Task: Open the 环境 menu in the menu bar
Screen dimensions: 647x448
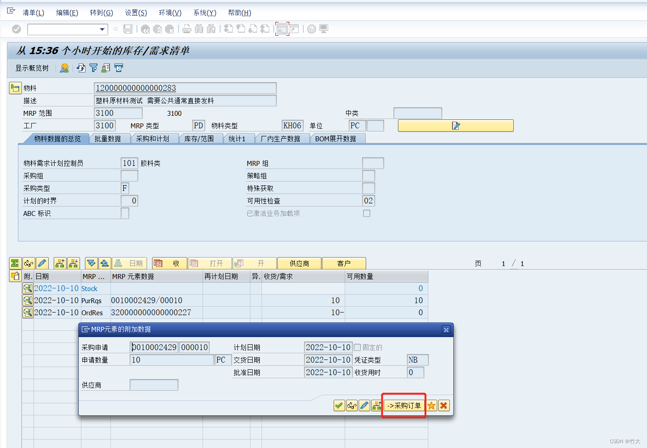Action: 169,13
